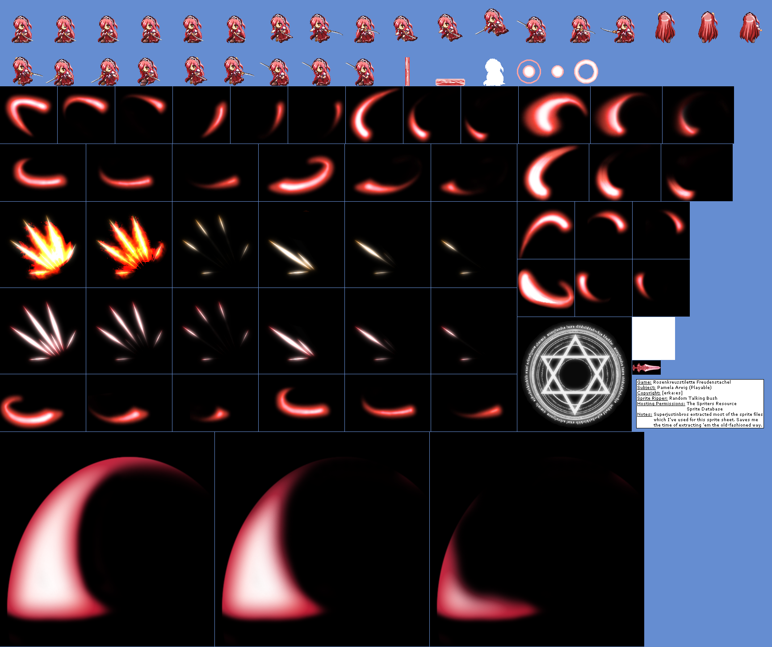
Task: Click the brightest large pink crescent slash frame
Action: (x=107, y=539)
